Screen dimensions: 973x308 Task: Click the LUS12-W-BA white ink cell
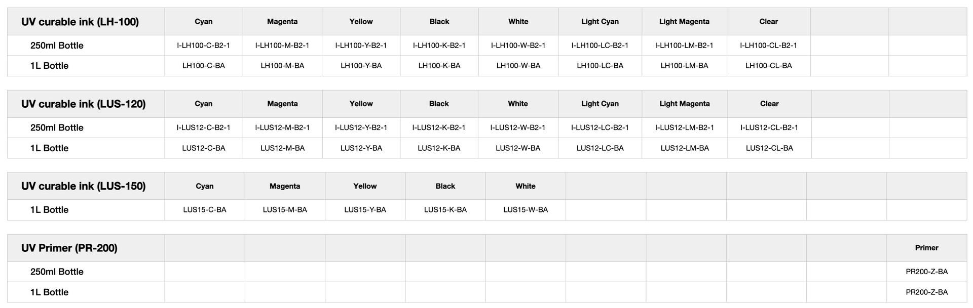coord(518,148)
